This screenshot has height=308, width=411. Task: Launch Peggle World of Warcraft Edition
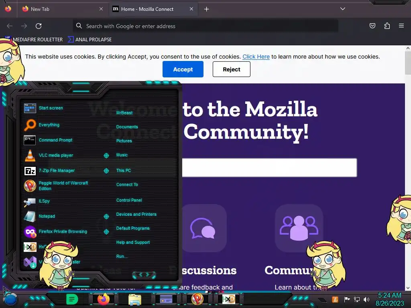pyautogui.click(x=56, y=186)
